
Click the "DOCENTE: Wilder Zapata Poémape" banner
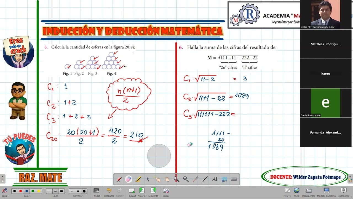coord(305,177)
